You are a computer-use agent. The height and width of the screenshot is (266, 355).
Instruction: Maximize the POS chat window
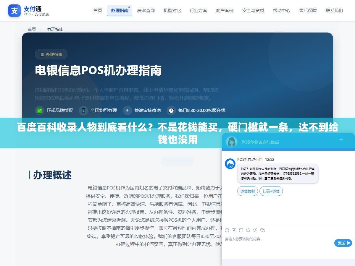pos(348,140)
